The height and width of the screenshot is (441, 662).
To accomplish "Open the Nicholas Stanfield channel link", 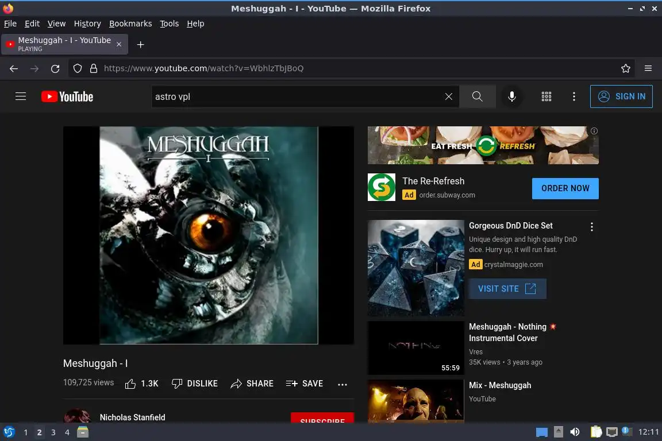I will click(133, 417).
